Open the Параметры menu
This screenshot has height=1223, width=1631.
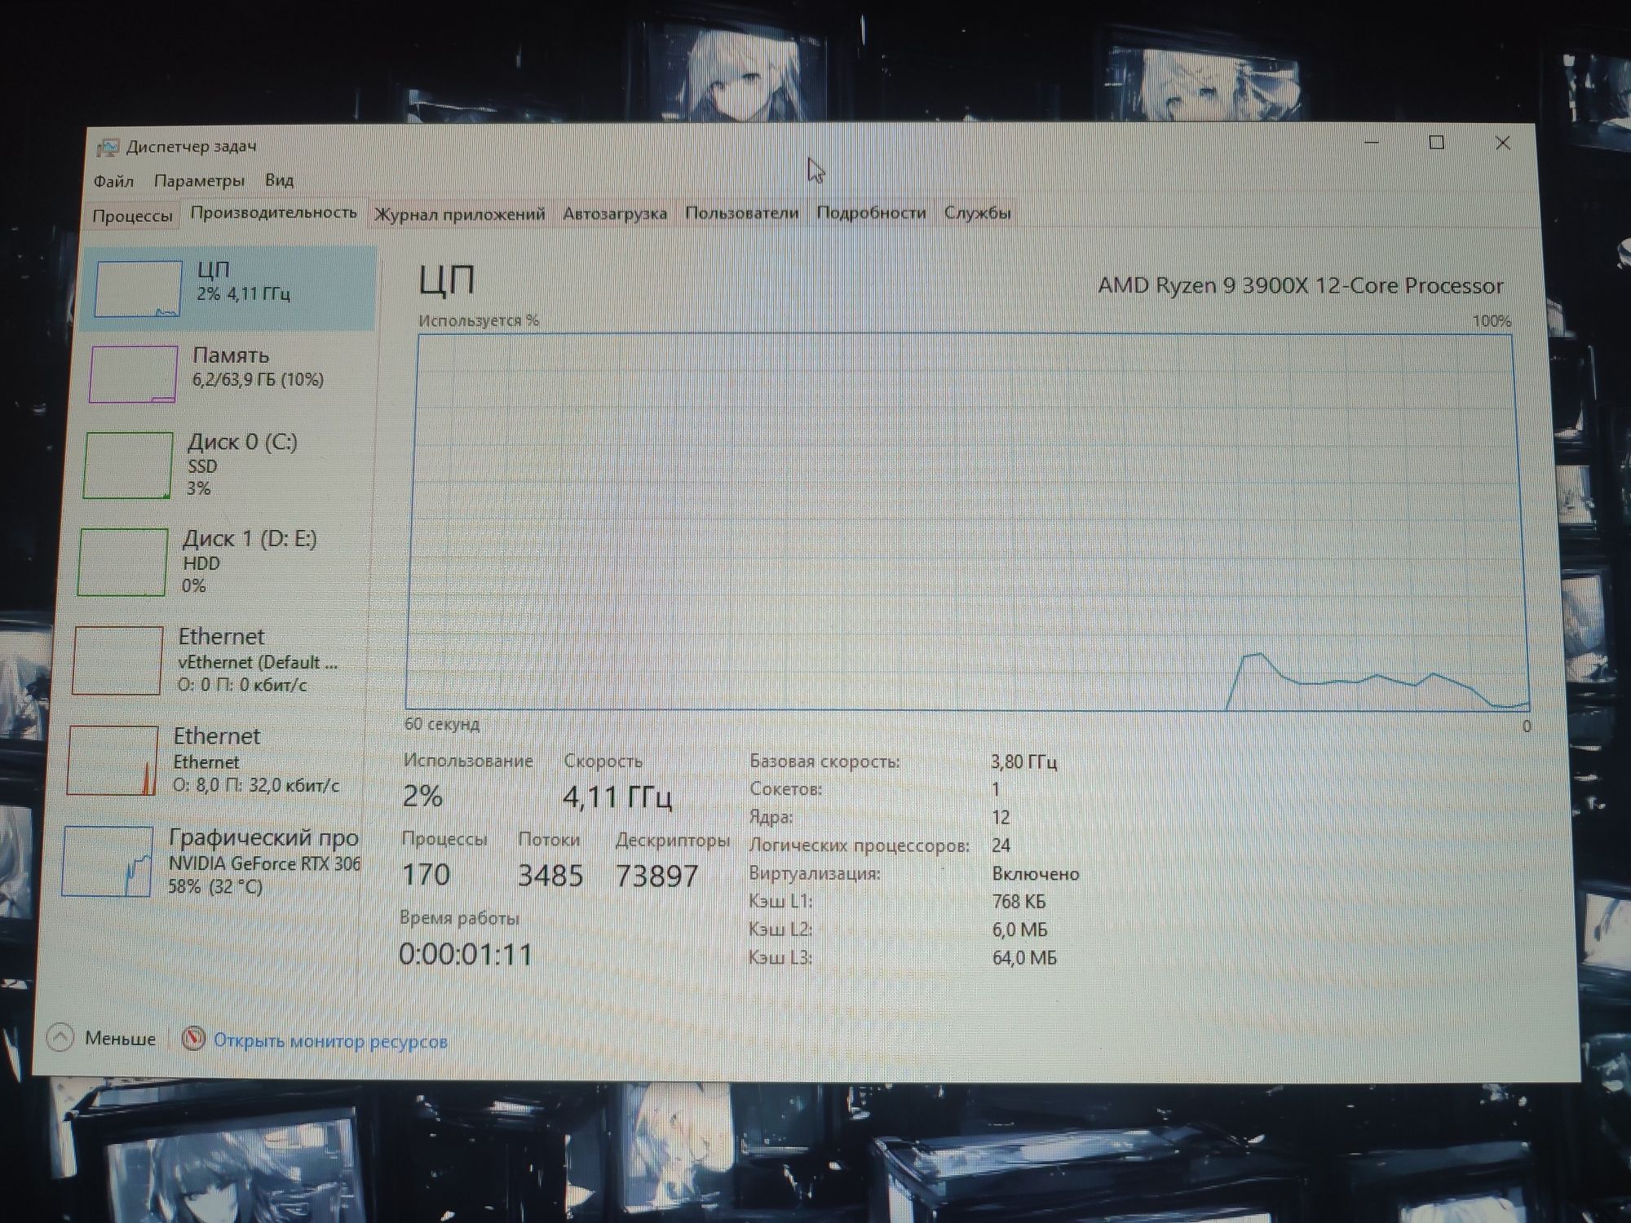199,180
